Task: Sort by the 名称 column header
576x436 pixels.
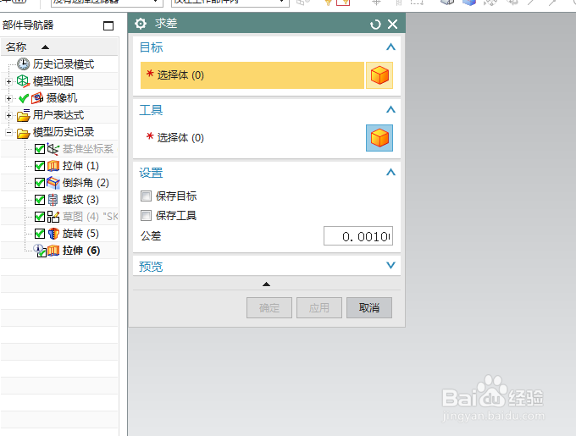Action: coord(59,47)
